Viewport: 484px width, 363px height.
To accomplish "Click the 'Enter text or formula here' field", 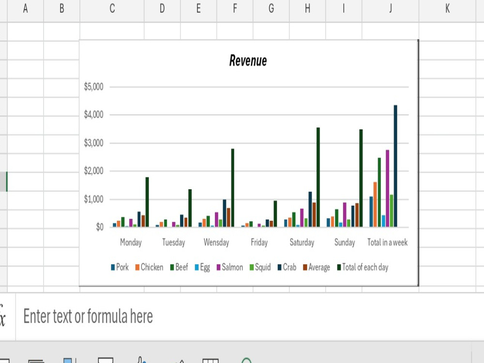I will tap(249, 317).
